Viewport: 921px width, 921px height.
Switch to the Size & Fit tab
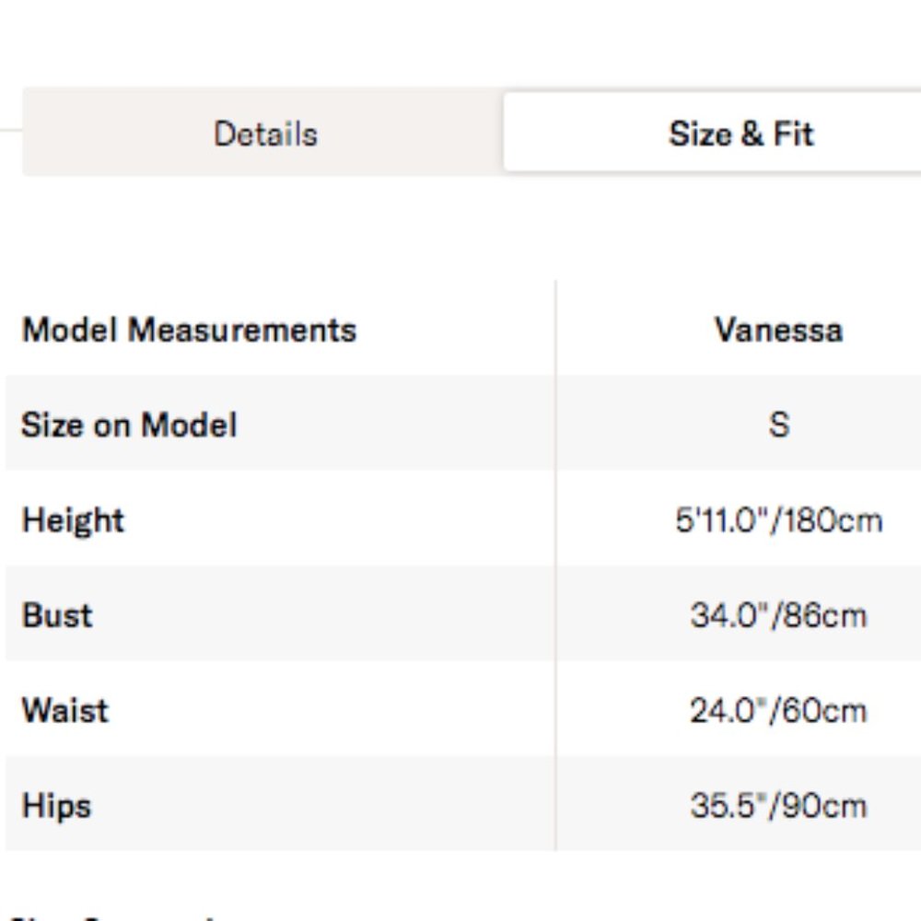740,134
